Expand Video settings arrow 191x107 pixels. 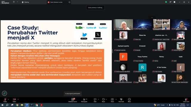(x=18, y=99)
